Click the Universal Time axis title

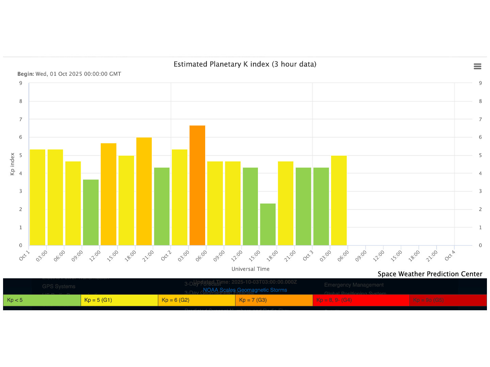click(250, 269)
